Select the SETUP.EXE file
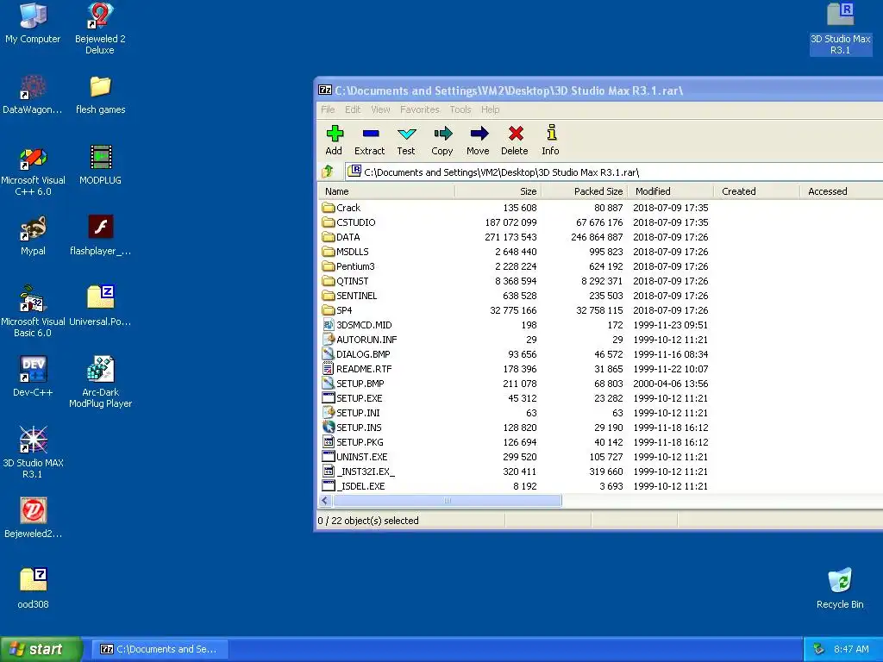Image resolution: width=883 pixels, height=662 pixels. [x=352, y=398]
